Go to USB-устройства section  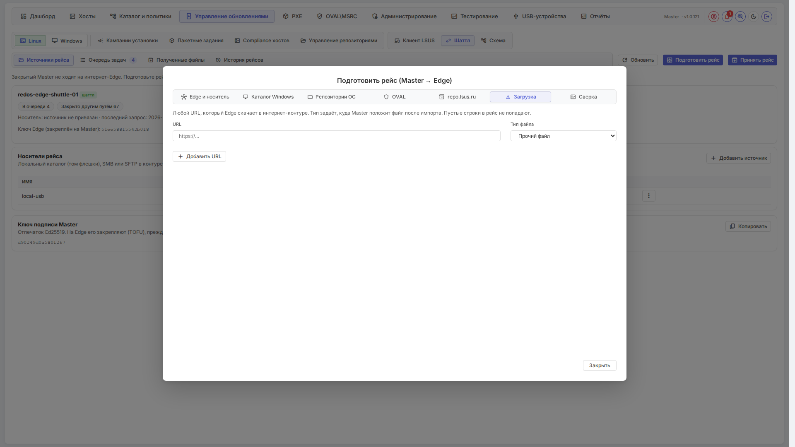539,17
